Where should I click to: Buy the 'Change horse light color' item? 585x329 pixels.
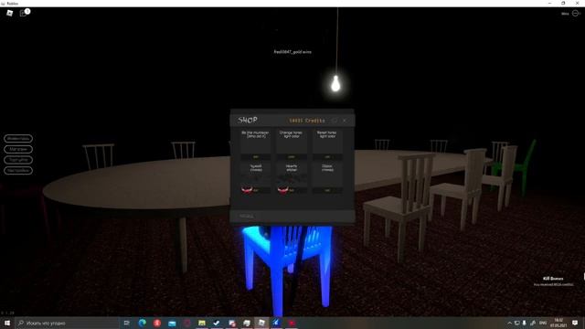292,156
